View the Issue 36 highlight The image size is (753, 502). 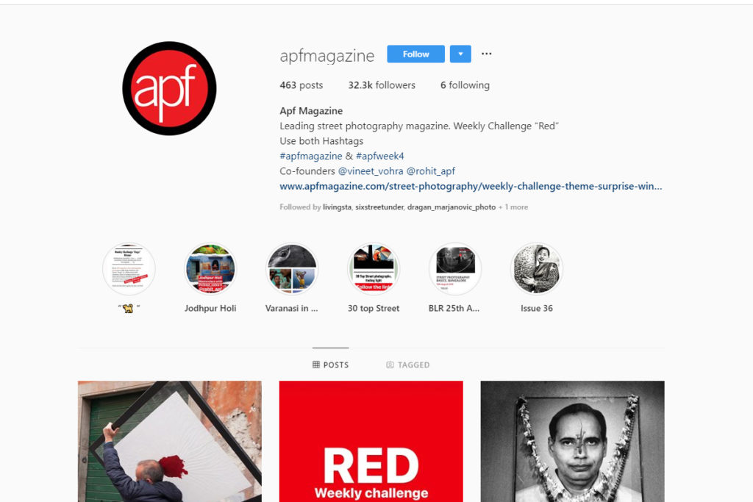pyautogui.click(x=536, y=269)
